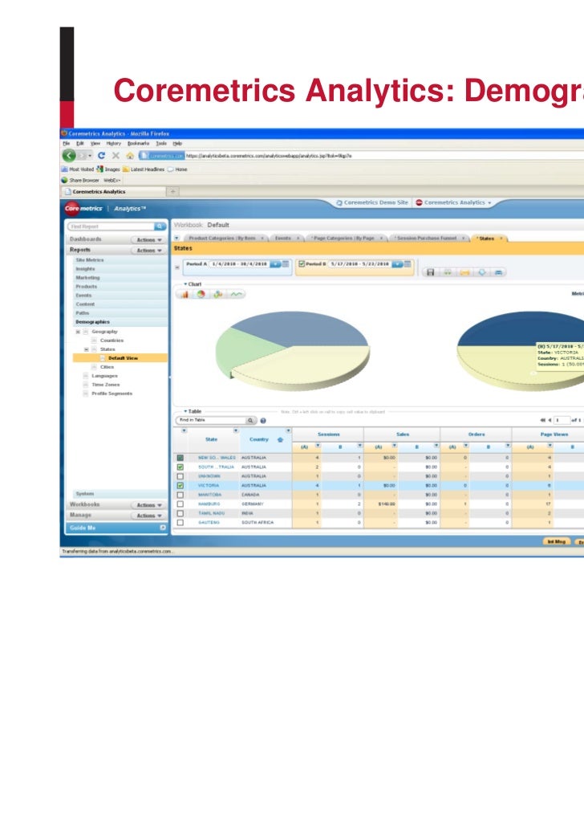The width and height of the screenshot is (584, 828).
Task: Open Dashboards Actions dropdown
Action: pos(148,240)
